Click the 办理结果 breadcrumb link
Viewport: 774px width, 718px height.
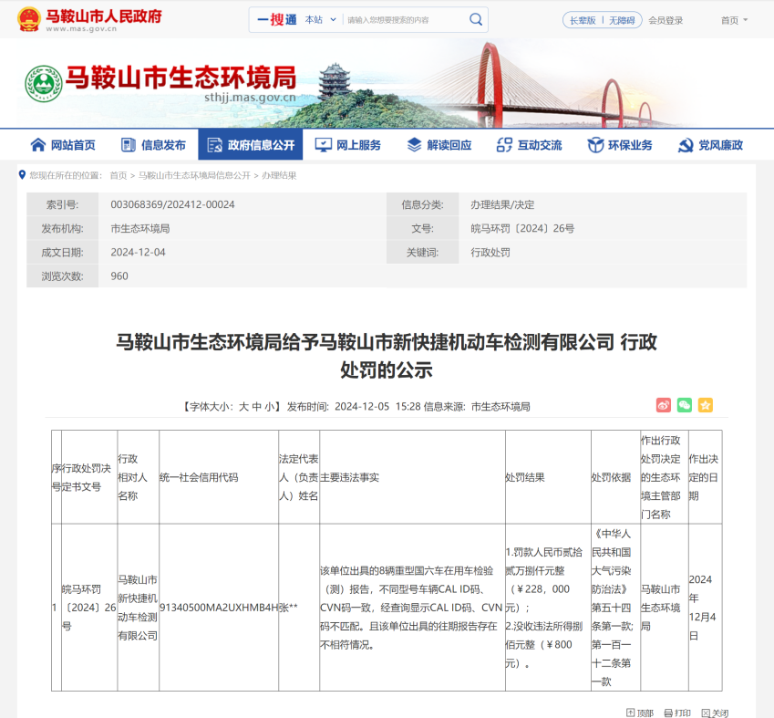pos(279,175)
